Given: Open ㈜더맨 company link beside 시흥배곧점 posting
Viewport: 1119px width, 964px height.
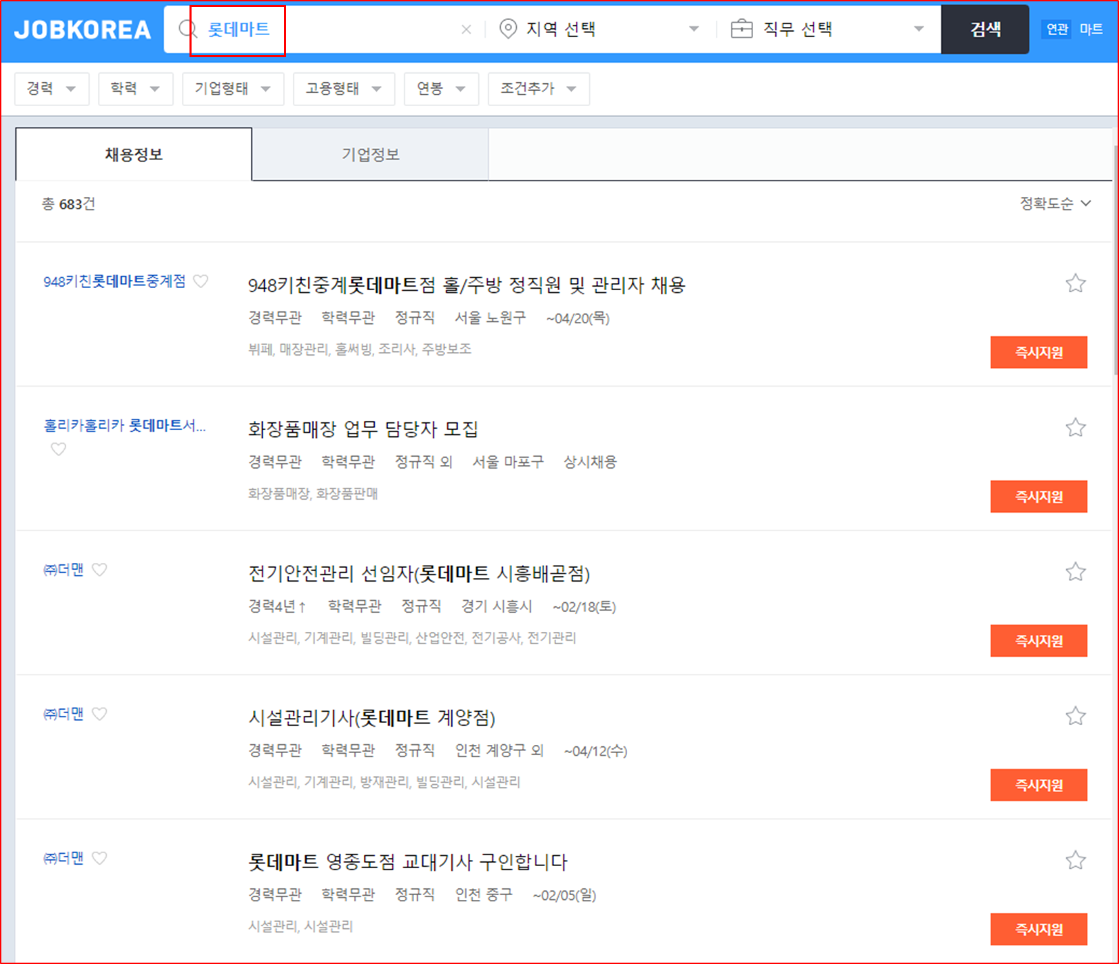Looking at the screenshot, I should [63, 570].
